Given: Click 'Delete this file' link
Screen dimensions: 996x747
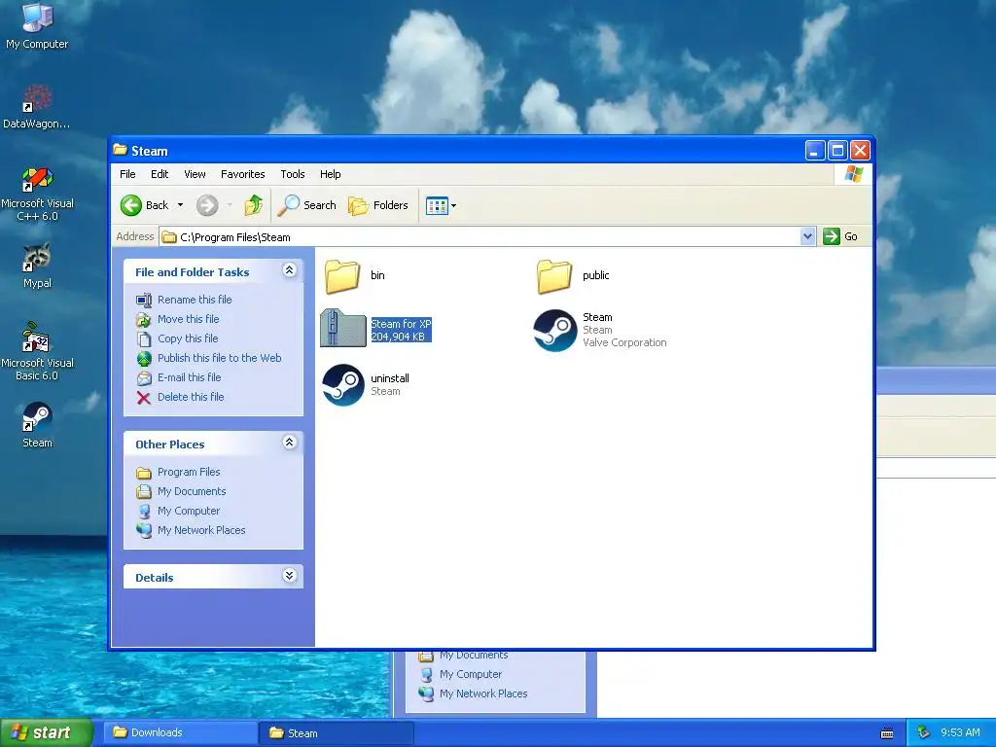Looking at the screenshot, I should [x=191, y=397].
